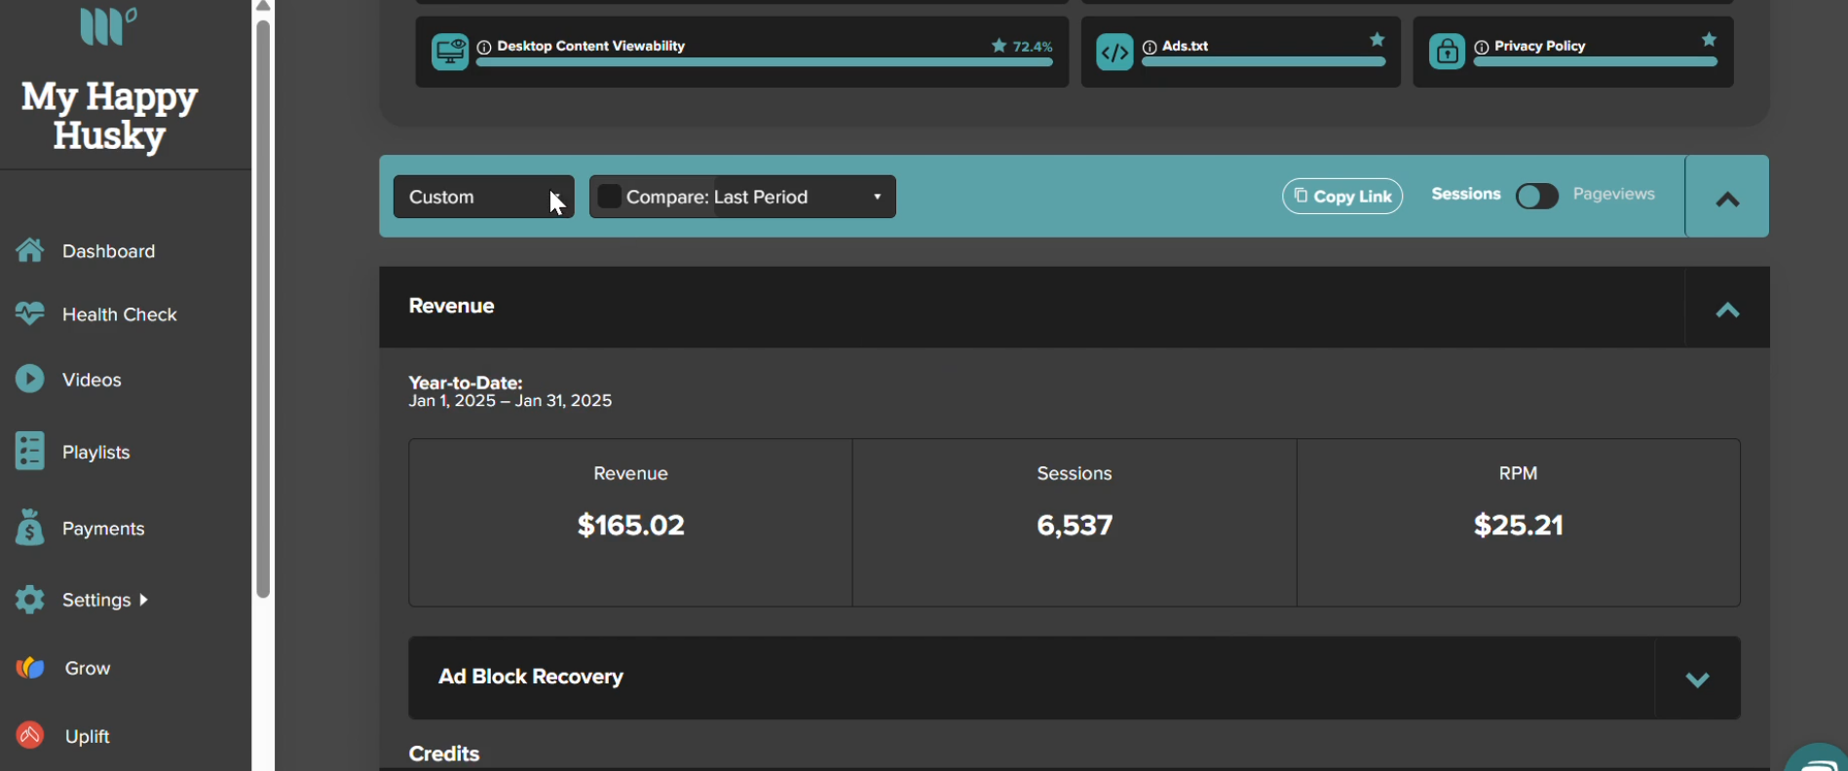This screenshot has width=1848, height=771.
Task: Click the Pageviews label
Action: click(x=1613, y=194)
